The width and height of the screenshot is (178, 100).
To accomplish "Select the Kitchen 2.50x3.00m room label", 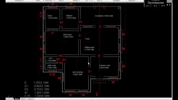I will tap(71, 17).
